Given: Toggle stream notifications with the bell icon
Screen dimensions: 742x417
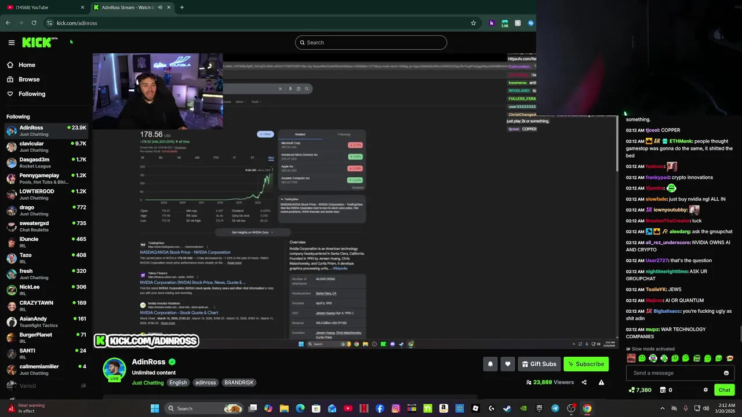Looking at the screenshot, I should pyautogui.click(x=490, y=364).
